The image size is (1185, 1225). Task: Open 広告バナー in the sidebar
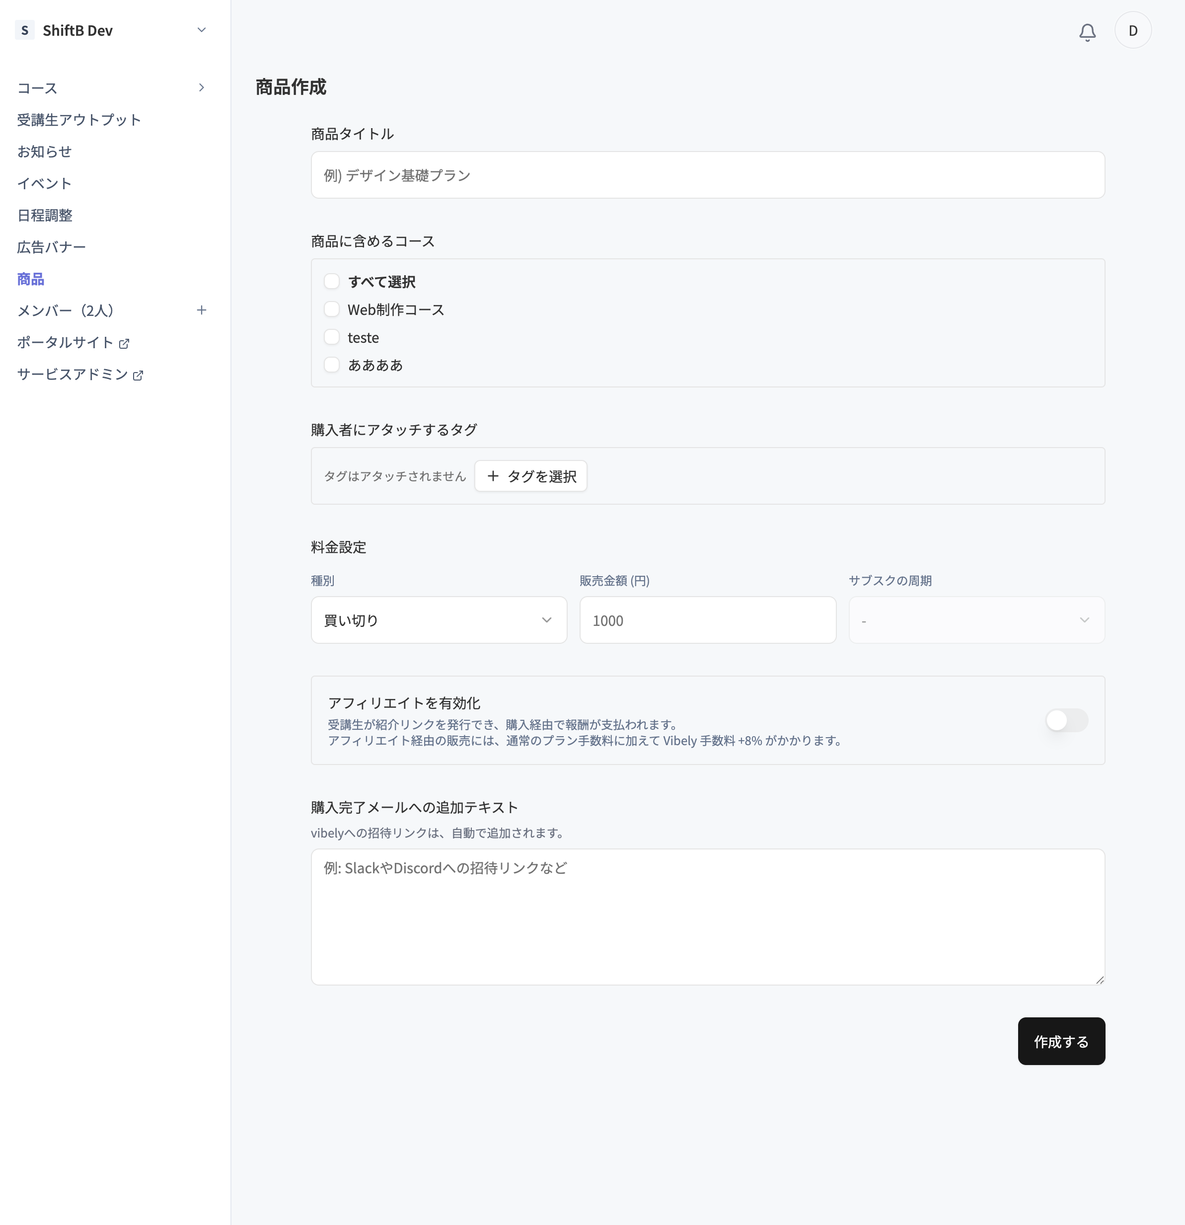(x=51, y=247)
